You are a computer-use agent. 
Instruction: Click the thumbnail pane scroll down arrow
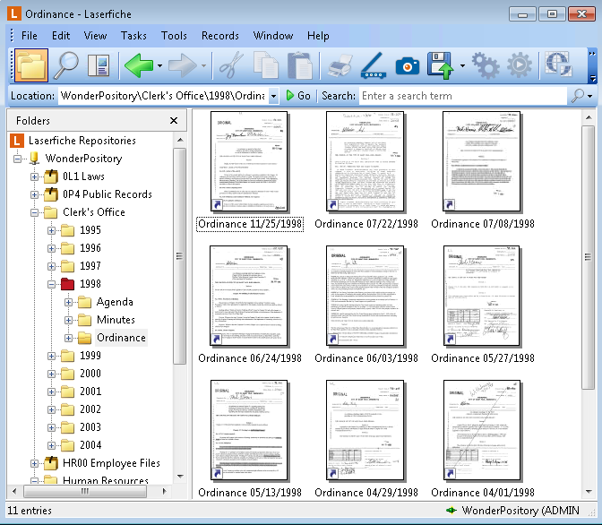pos(589,492)
